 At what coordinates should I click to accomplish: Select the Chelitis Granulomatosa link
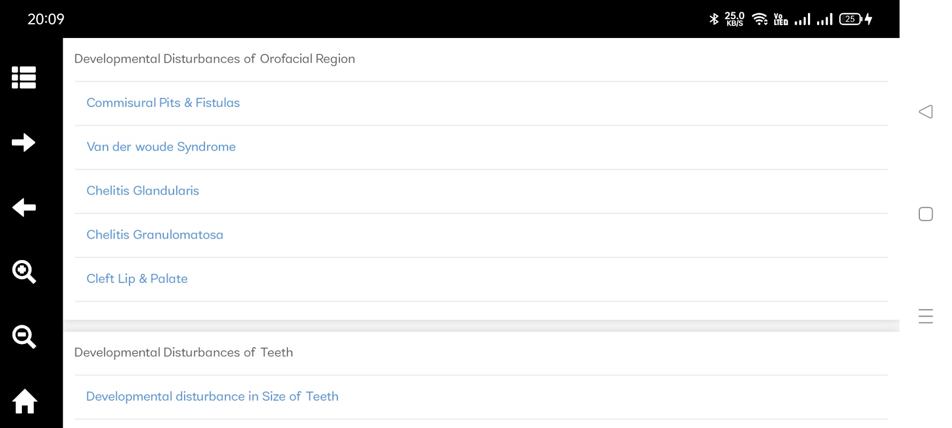coord(155,234)
